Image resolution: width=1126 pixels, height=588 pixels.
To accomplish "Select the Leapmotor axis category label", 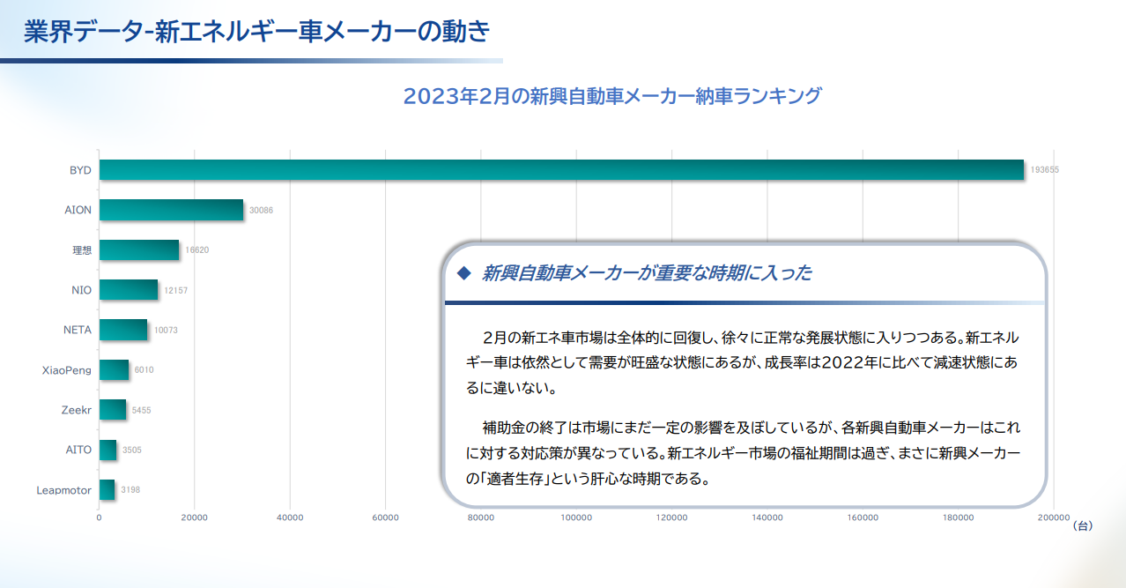I will [63, 490].
